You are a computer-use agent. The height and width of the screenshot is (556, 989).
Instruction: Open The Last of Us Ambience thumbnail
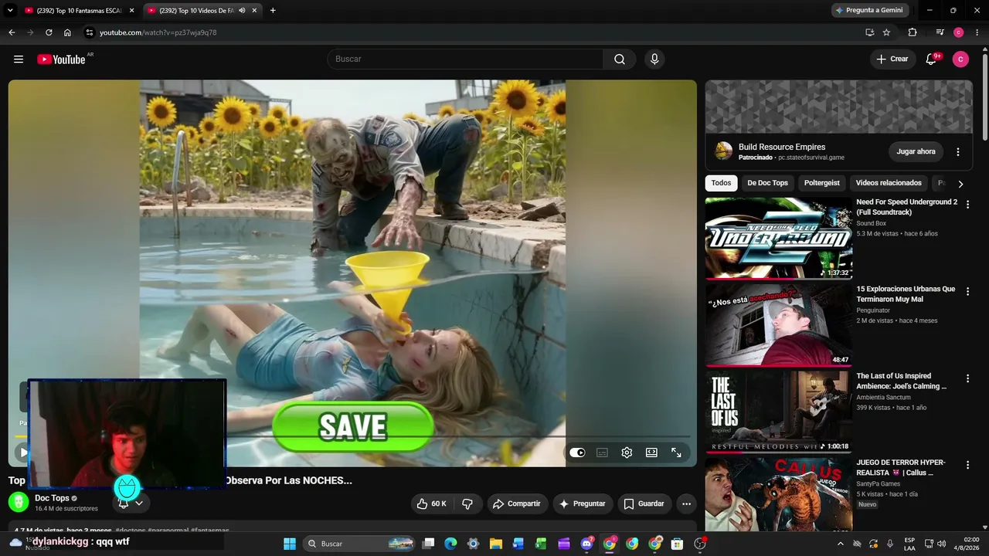[x=779, y=412]
